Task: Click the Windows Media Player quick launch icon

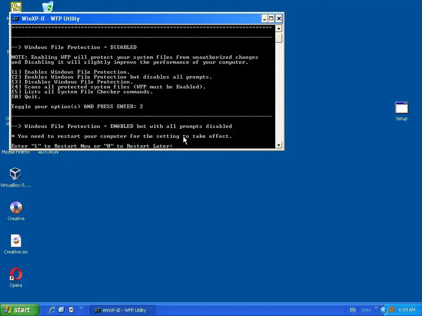Action: coord(71,310)
